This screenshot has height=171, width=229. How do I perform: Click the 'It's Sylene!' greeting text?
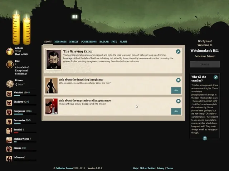[205, 41]
